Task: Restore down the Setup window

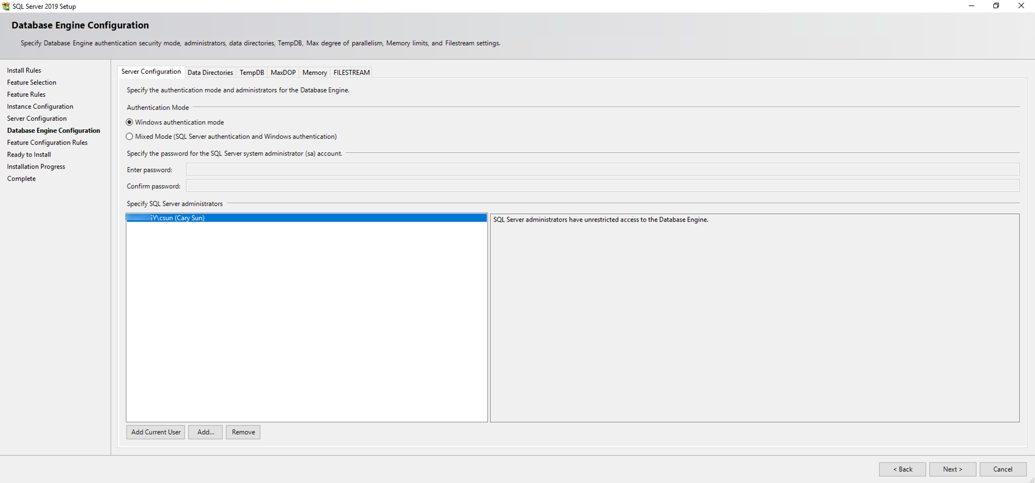Action: (x=996, y=6)
